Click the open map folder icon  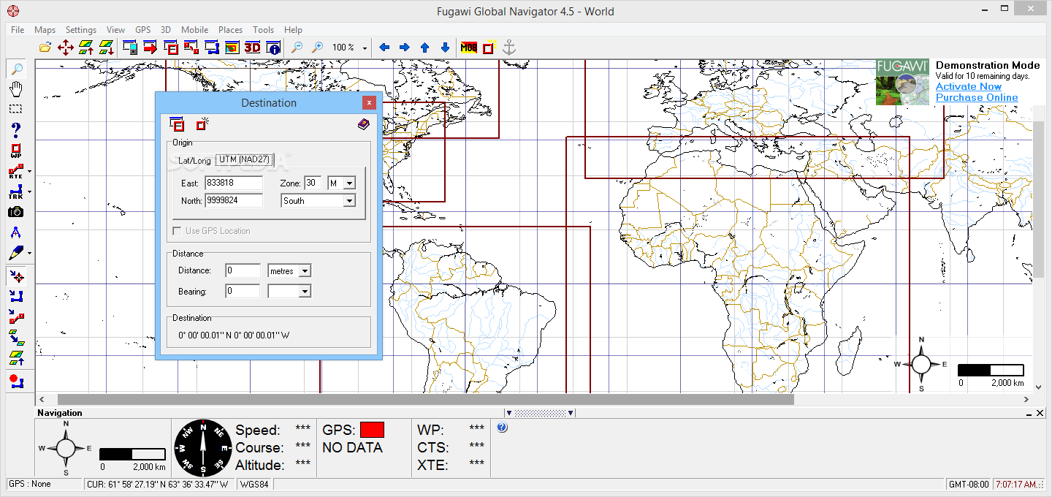(45, 48)
